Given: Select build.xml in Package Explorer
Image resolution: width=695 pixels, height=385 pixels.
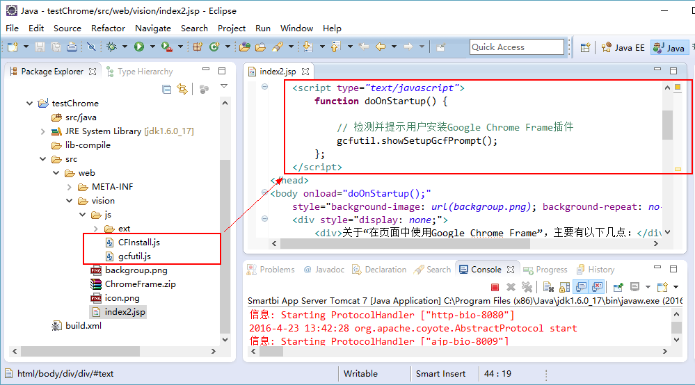Looking at the screenshot, I should [77, 326].
